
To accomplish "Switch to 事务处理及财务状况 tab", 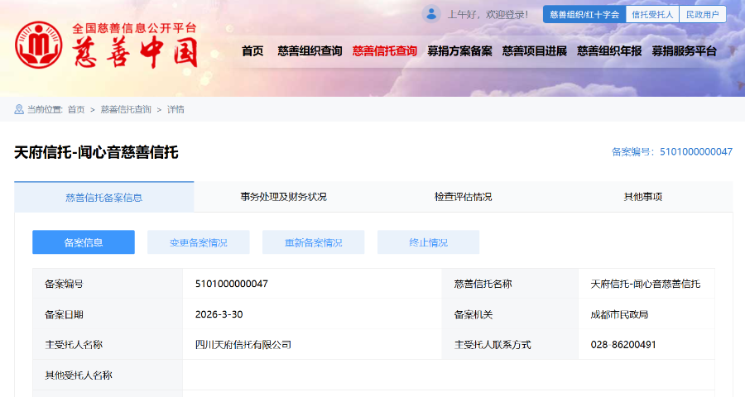I will [283, 197].
